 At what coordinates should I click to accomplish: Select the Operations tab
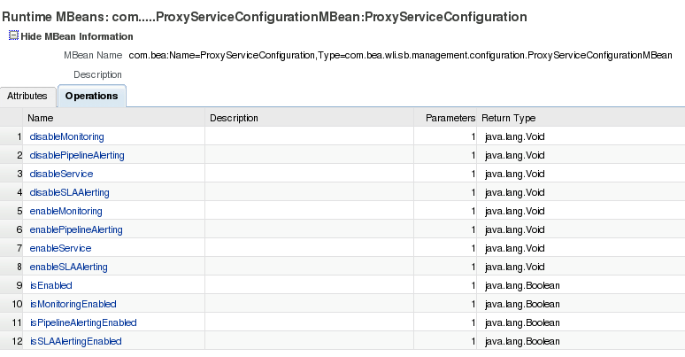click(x=92, y=96)
